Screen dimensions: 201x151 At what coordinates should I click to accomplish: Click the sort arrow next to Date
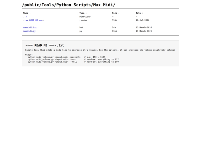pyautogui.click(x=143, y=13)
